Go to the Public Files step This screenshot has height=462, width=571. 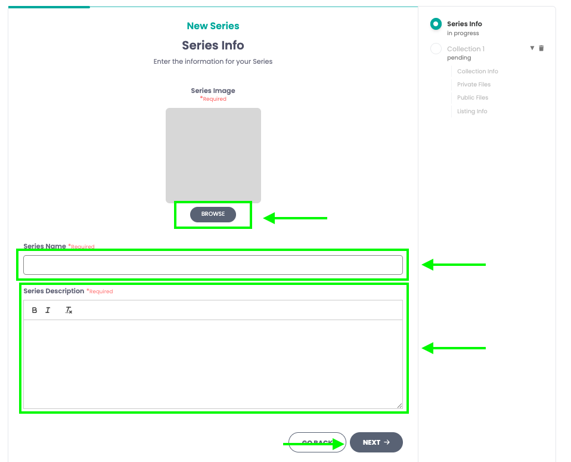473,98
